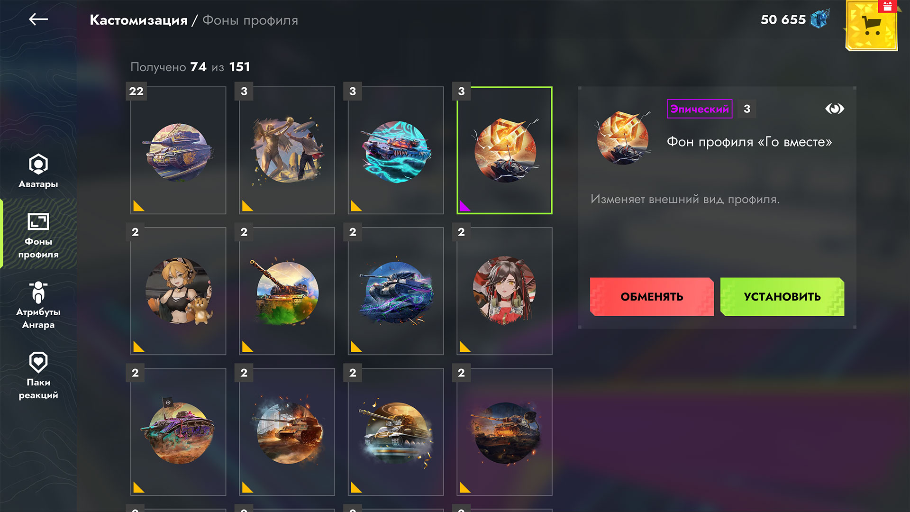Select the purple graffiti tank background
The image size is (910, 512).
[178, 432]
